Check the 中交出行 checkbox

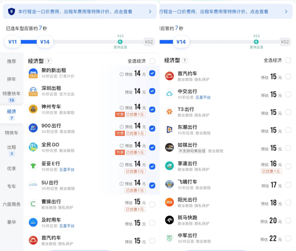[x=288, y=94]
